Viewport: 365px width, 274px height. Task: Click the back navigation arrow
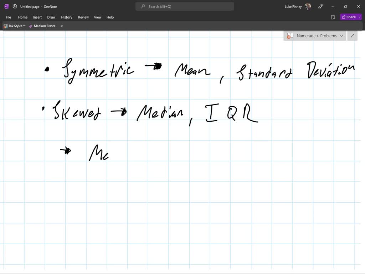click(x=15, y=6)
